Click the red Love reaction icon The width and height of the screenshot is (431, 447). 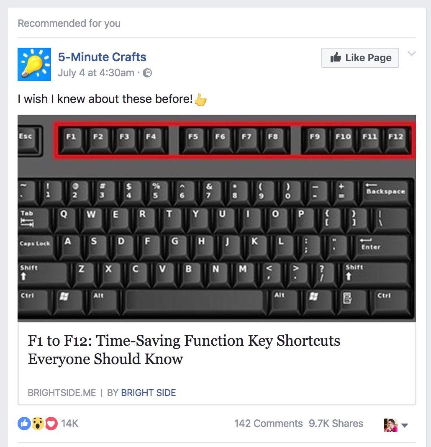51,424
